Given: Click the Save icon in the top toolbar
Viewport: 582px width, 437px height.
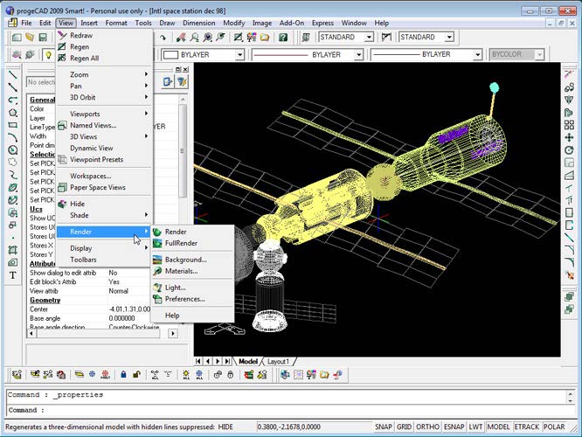Looking at the screenshot, I should point(44,38).
